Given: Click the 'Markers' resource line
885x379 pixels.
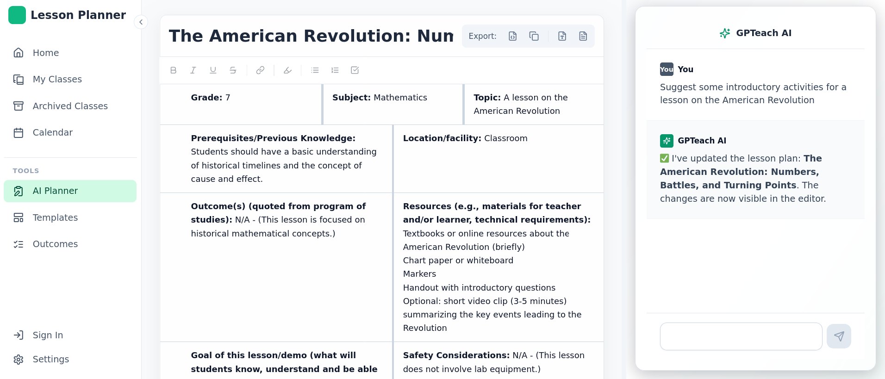Looking at the screenshot, I should (419, 274).
